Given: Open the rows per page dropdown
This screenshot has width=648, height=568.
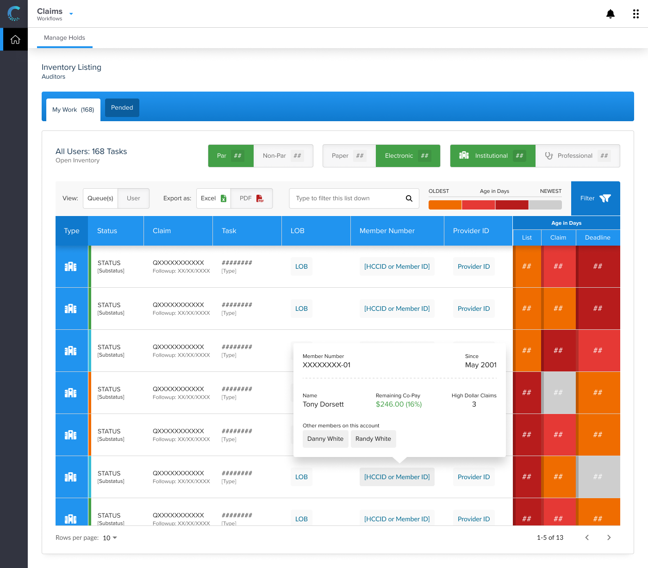Looking at the screenshot, I should (110, 538).
